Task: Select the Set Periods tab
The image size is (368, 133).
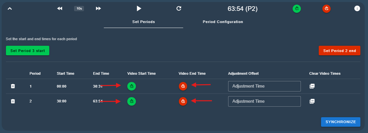Action: click(143, 22)
